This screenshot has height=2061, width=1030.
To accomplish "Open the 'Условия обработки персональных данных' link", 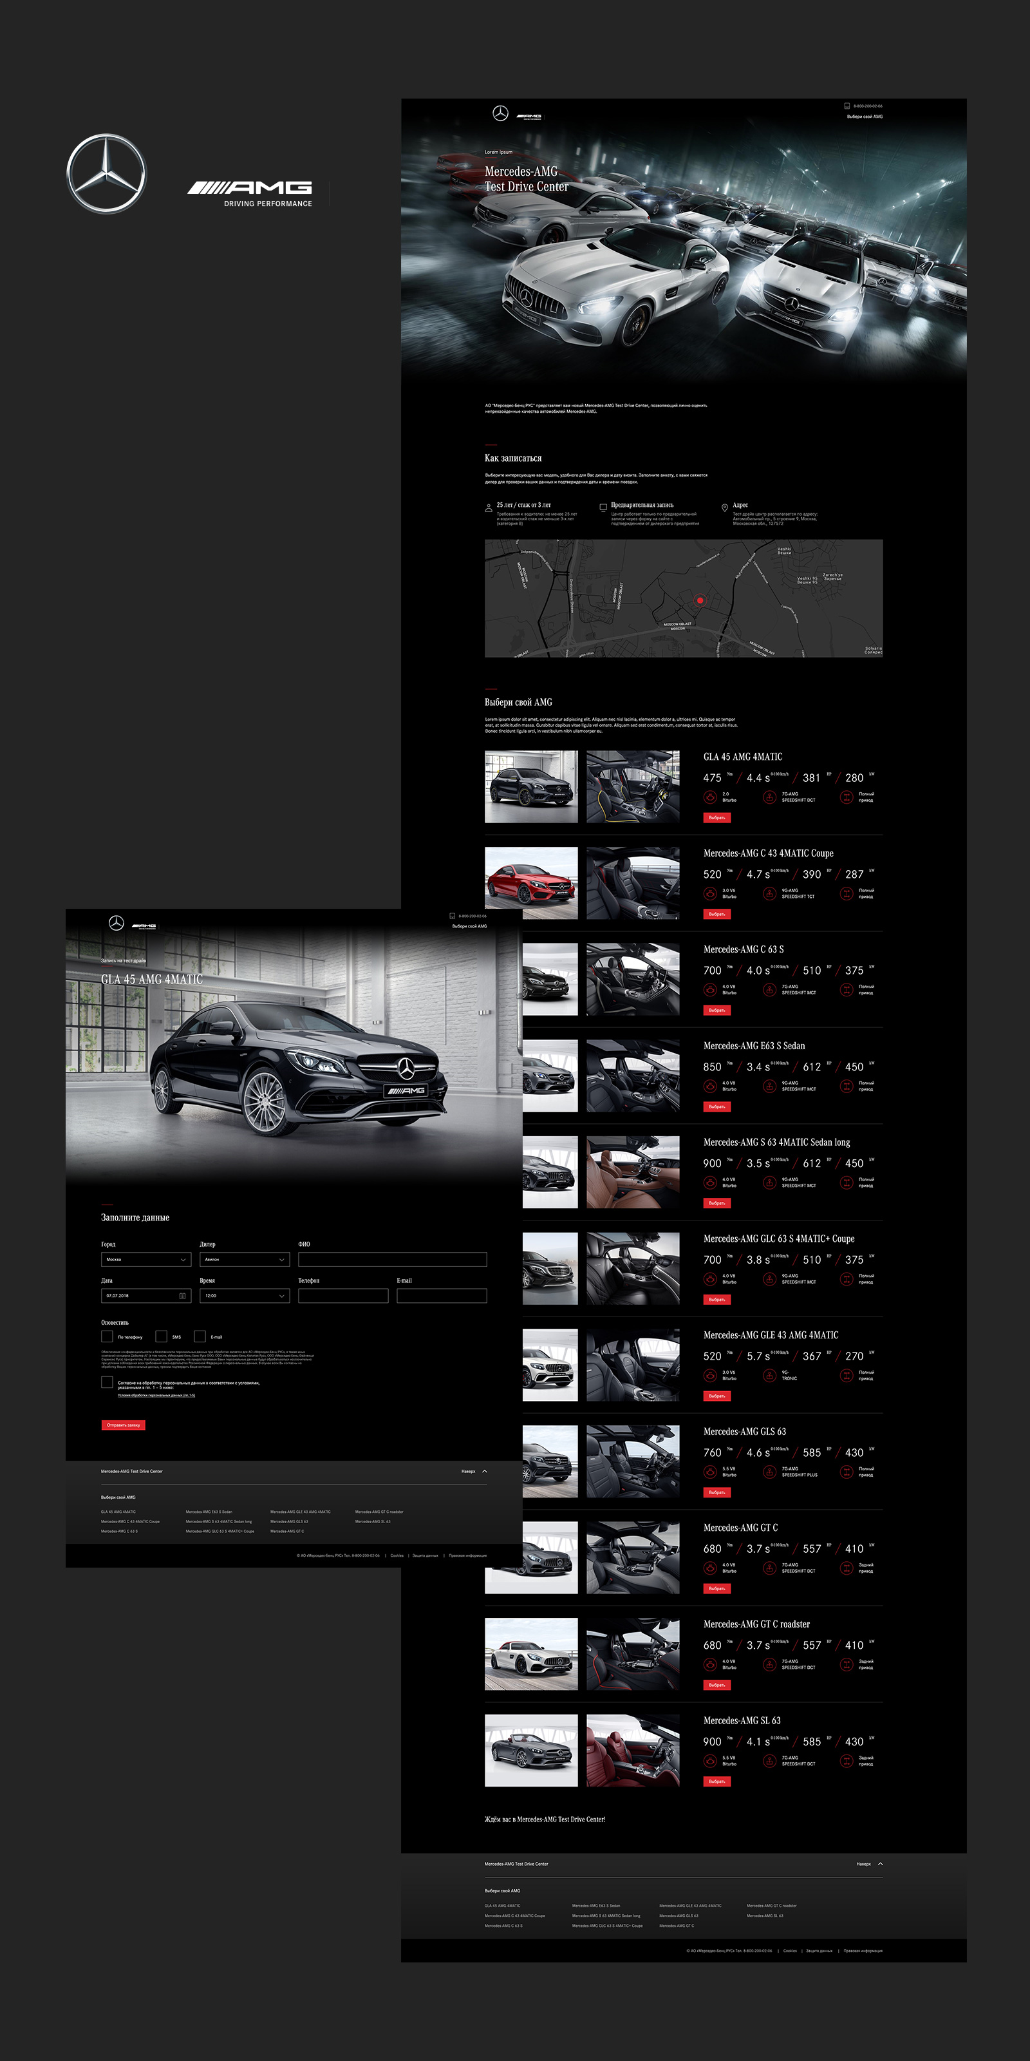I will [x=156, y=1395].
